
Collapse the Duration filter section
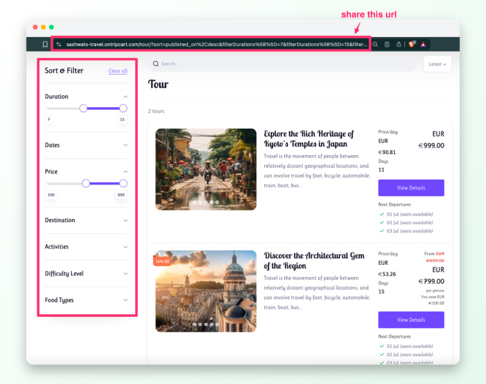[125, 97]
